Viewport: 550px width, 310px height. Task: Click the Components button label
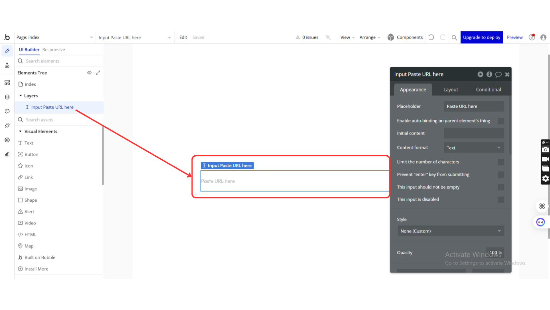[410, 38]
